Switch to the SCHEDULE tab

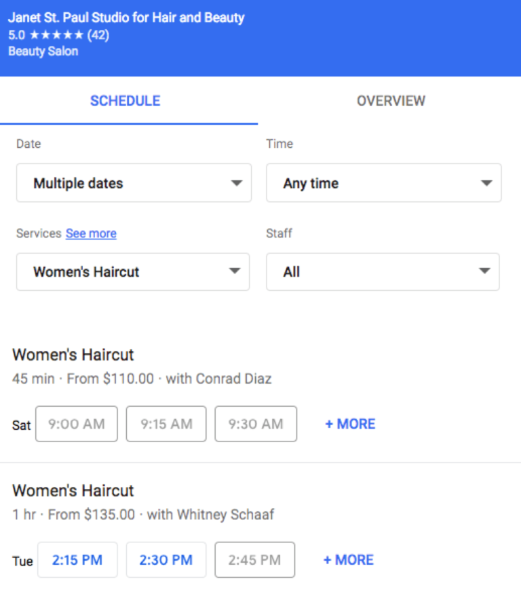tap(126, 101)
